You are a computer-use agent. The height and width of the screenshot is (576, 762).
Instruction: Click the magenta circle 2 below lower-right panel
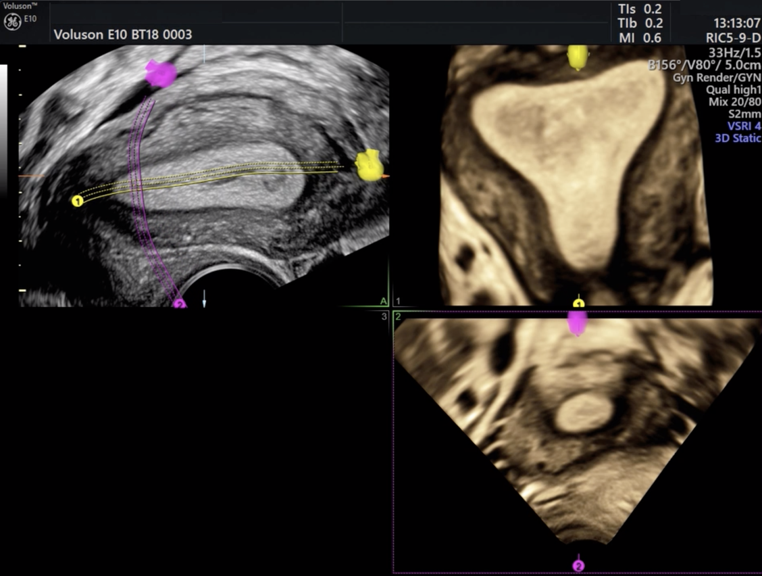click(x=578, y=565)
